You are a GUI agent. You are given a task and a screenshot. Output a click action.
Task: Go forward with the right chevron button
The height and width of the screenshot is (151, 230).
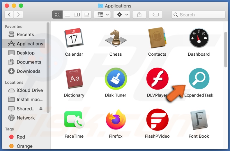click(18, 14)
